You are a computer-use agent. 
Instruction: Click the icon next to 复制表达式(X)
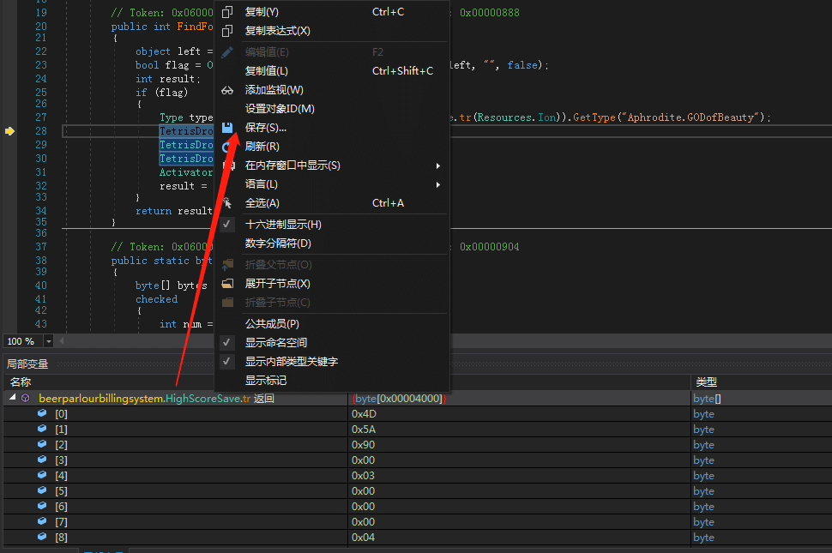pyautogui.click(x=227, y=31)
